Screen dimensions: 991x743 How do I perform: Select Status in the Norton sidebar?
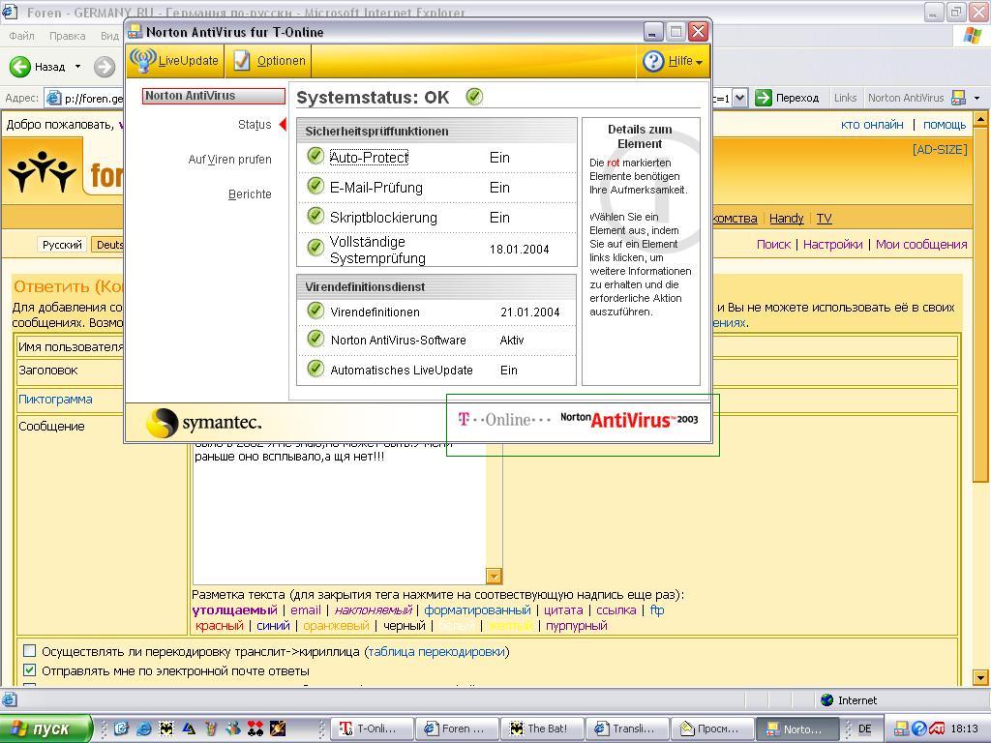point(255,125)
